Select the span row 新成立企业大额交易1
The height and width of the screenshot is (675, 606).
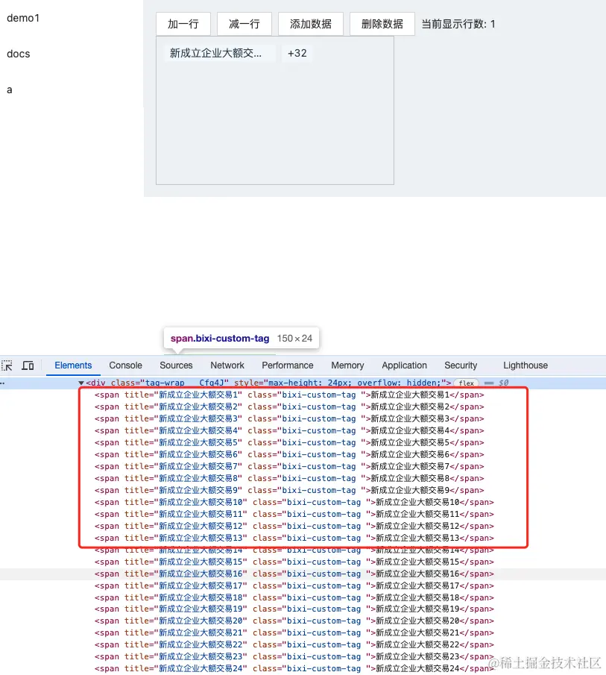pyautogui.click(x=289, y=395)
